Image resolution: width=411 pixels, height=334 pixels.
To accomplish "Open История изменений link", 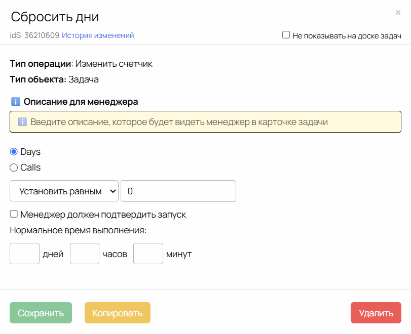I will tap(98, 35).
